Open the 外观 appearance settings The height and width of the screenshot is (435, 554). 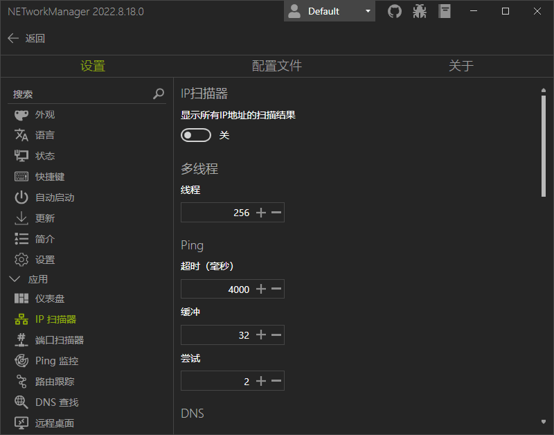(35, 114)
